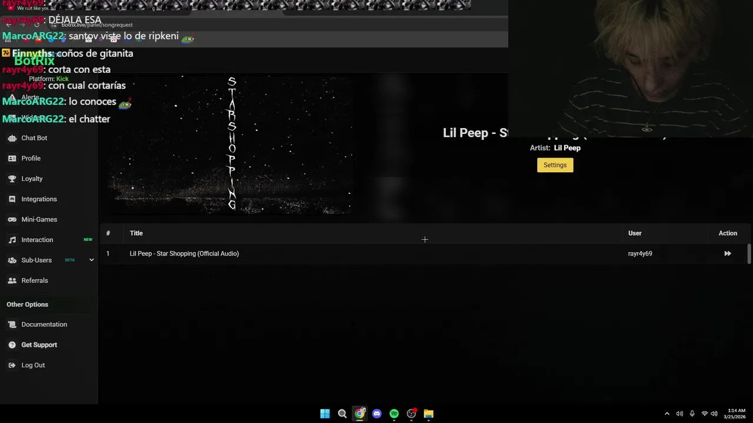
Task: Open Discord from the taskbar
Action: (377, 414)
